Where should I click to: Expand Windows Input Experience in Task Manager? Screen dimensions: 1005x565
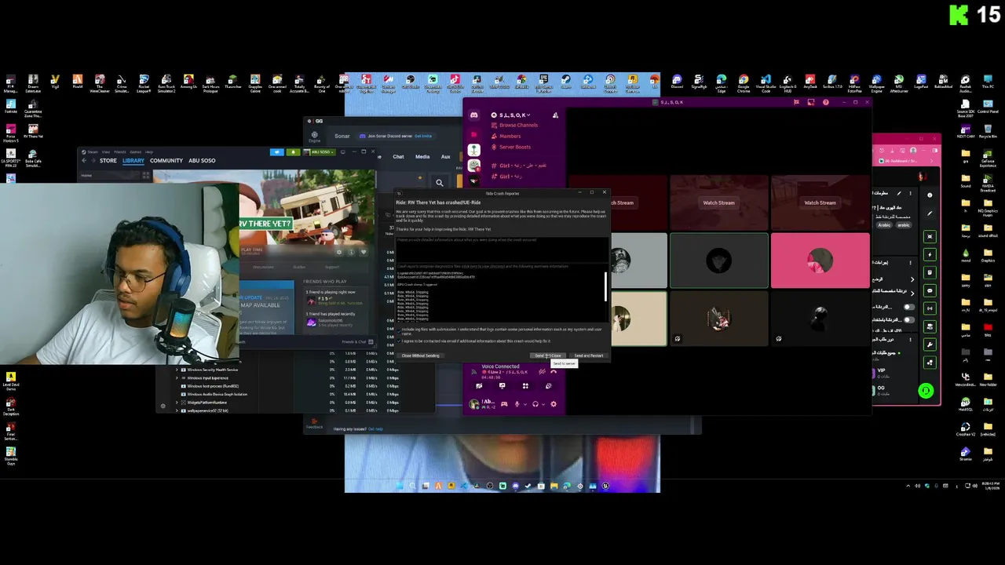177,378
